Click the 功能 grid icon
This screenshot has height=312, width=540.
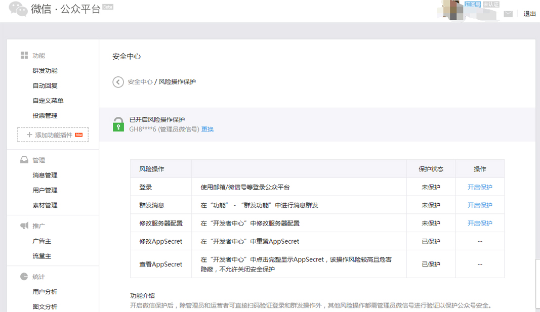(x=24, y=56)
